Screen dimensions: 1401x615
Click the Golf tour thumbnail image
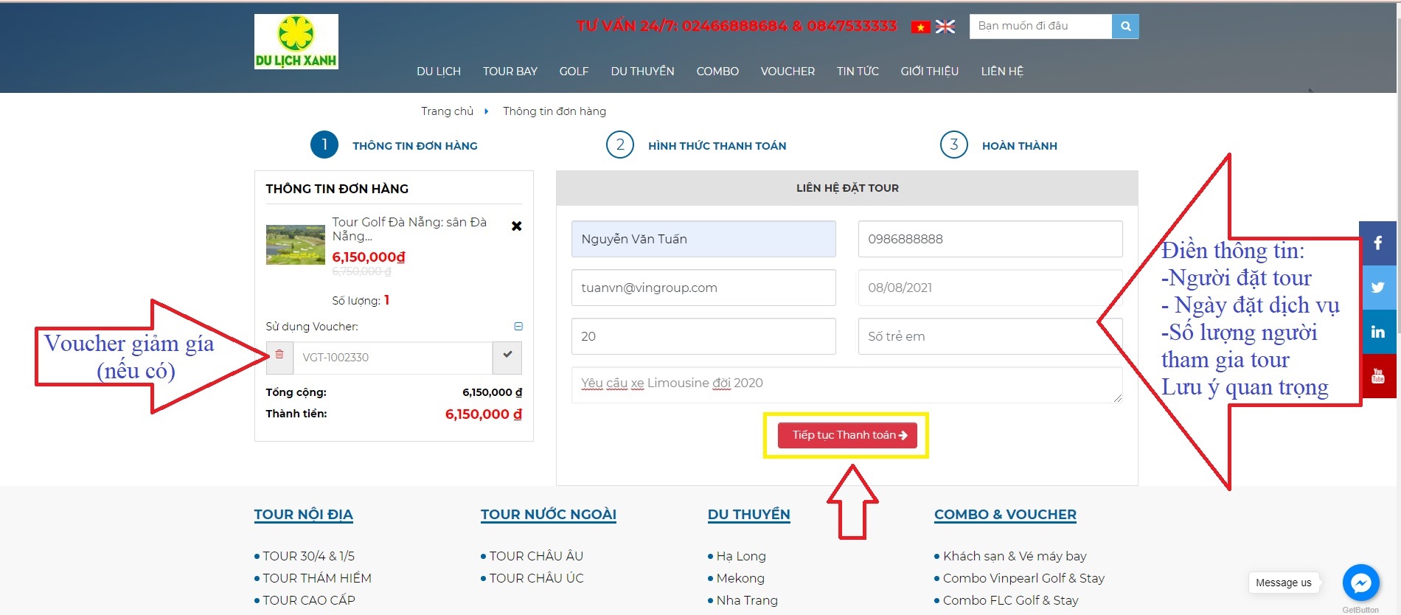[295, 245]
